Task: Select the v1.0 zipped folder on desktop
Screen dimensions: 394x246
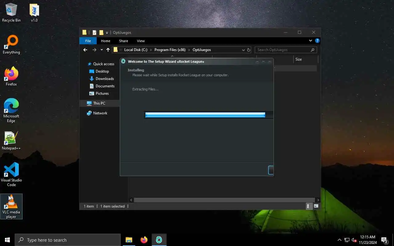Action: pyautogui.click(x=34, y=13)
